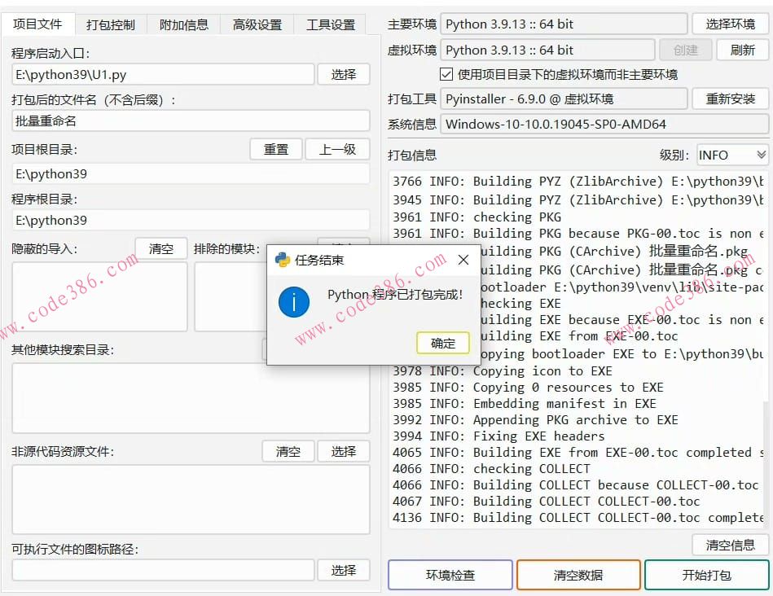Screen dimensions: 773x596
Task: Click 选择 next to program entry path
Action: (x=343, y=74)
